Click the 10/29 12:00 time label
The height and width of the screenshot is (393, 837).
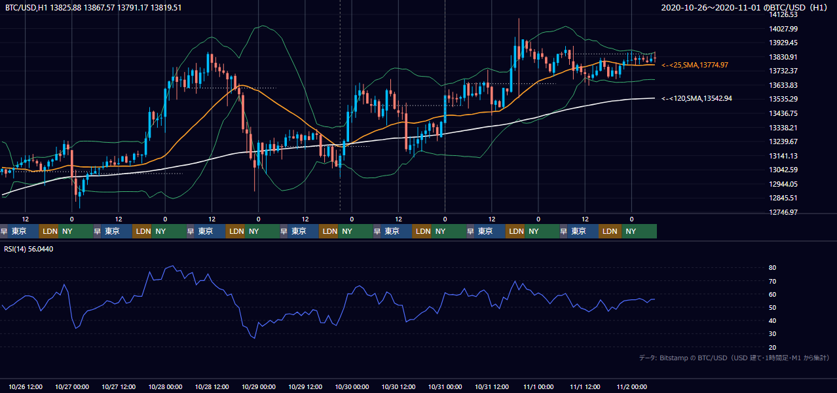click(x=305, y=386)
